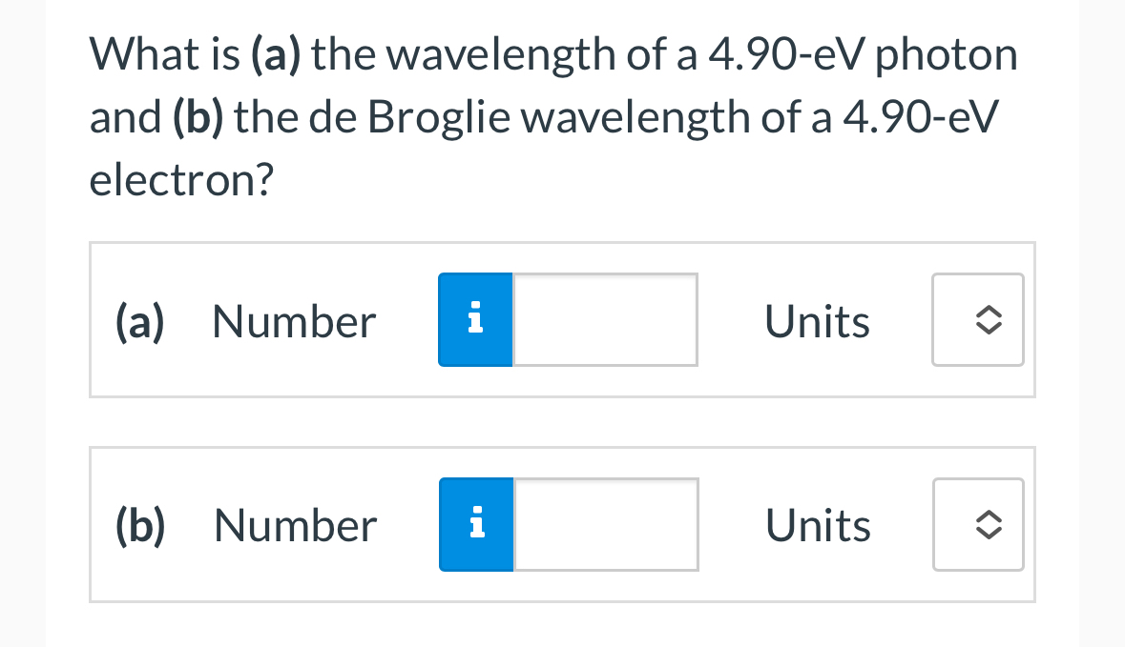1125x647 pixels.
Task: Click the 'Units' label in part (a)
Action: point(817,320)
